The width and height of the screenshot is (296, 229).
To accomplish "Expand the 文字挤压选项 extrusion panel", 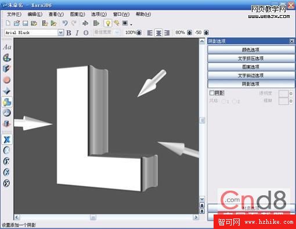I will tap(251, 58).
